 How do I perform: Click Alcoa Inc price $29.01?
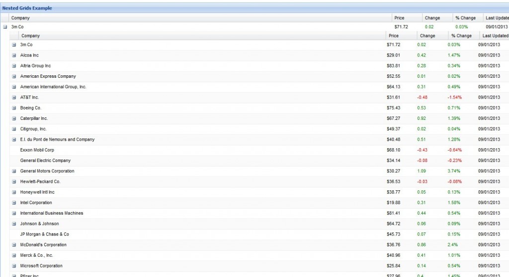tap(394, 55)
